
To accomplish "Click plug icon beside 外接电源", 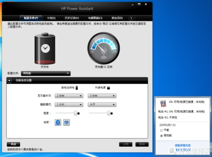I will click(108, 88).
